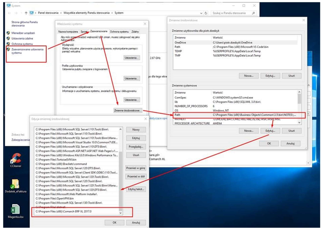The height and width of the screenshot is (230, 322).
Task: Open 'Ustawienia...' under Wydajność
Action: click(x=131, y=58)
